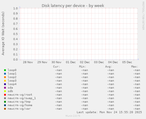Click the RRDTOOL / TOBI OETIKER text
Screen dimensions: 146x119
pyautogui.click(x=143, y=16)
